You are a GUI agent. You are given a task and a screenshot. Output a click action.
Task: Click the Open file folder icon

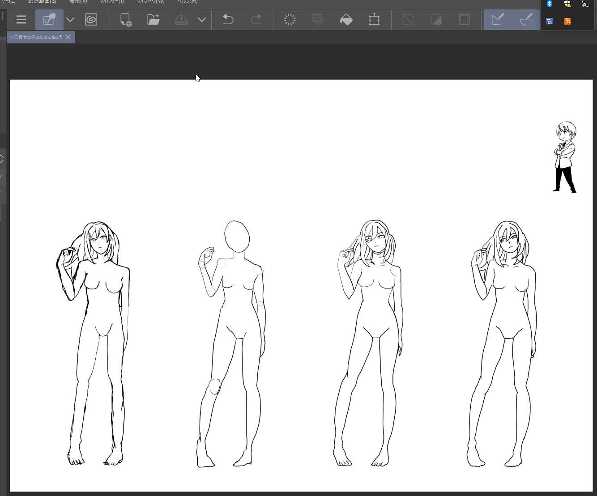pyautogui.click(x=154, y=20)
